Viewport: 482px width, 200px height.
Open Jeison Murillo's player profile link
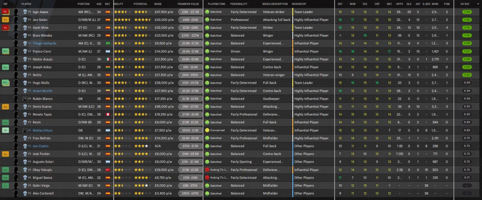43,91
